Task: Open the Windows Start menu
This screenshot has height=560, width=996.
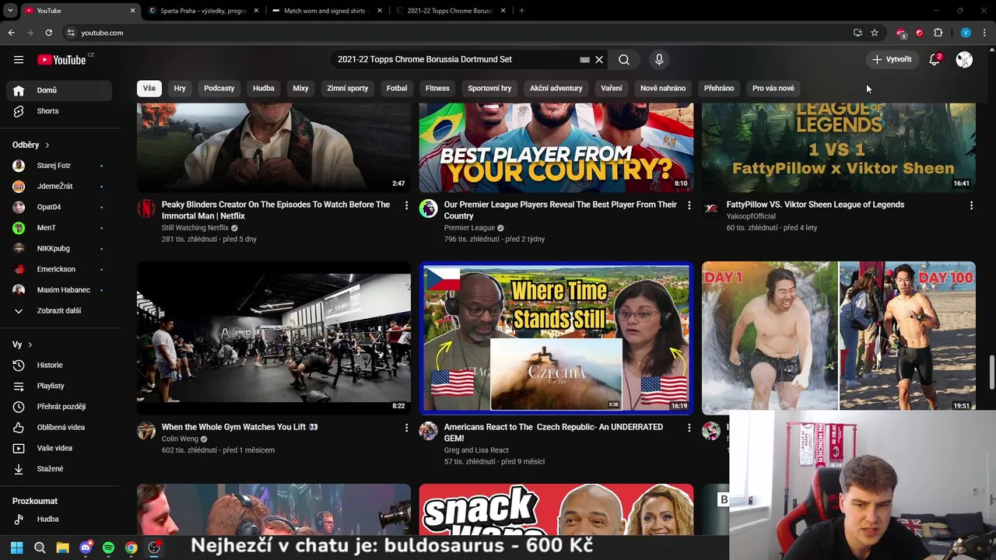Action: [x=16, y=548]
